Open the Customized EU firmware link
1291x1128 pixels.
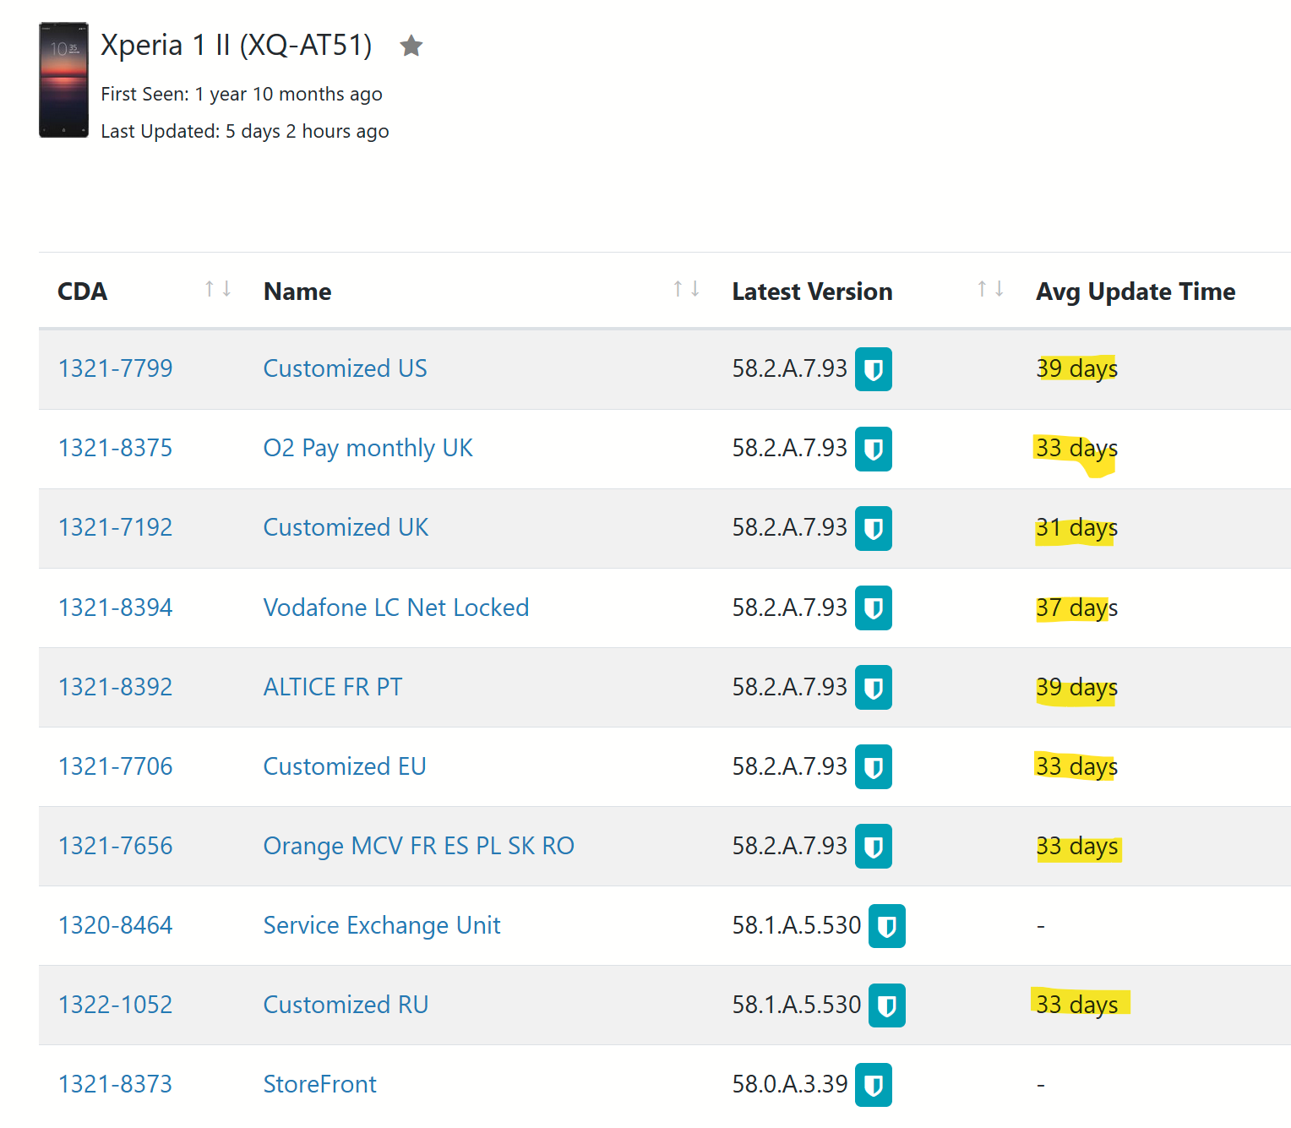click(x=344, y=766)
